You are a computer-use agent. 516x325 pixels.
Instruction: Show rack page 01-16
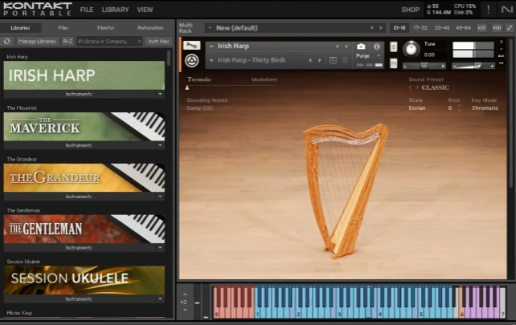tap(399, 28)
